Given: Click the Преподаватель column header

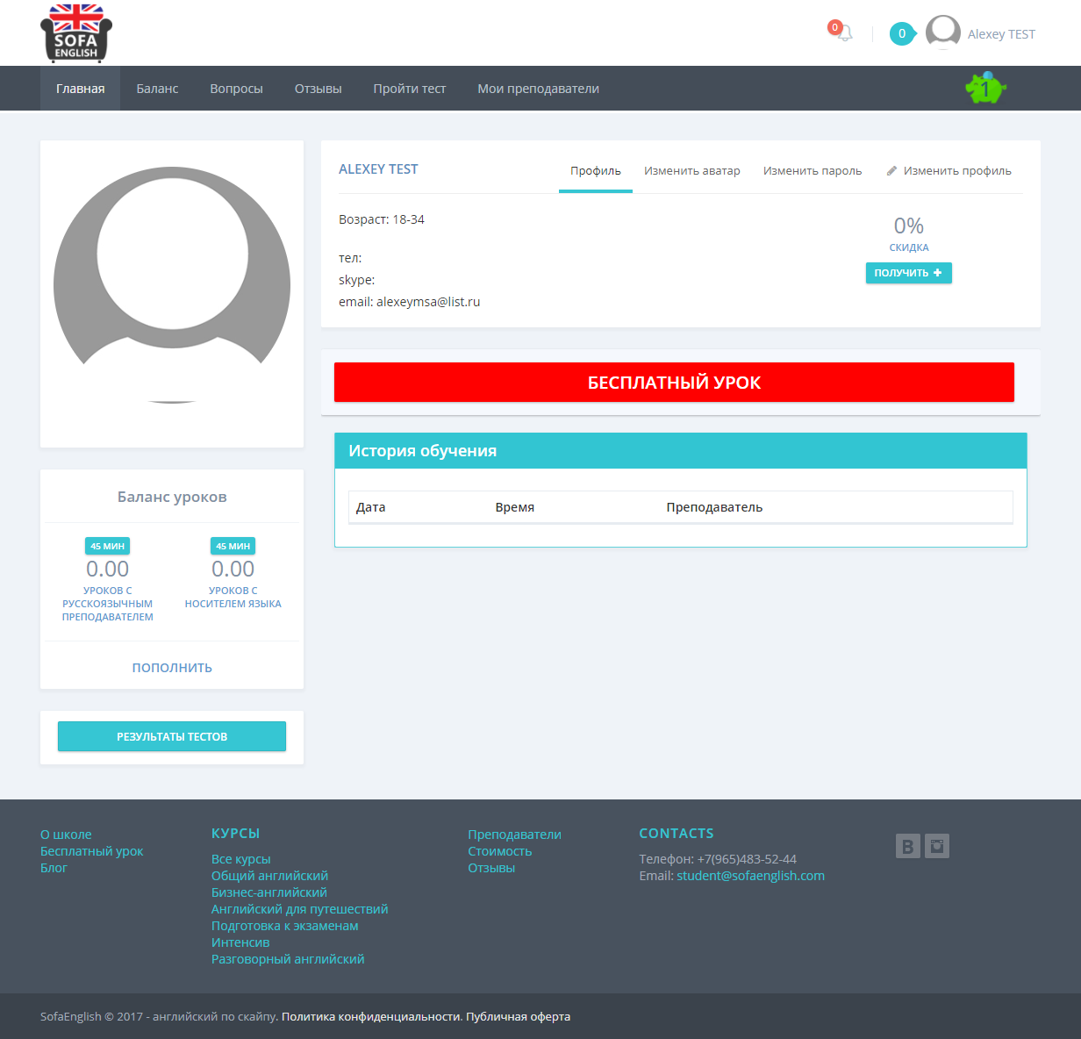Looking at the screenshot, I should click(714, 507).
